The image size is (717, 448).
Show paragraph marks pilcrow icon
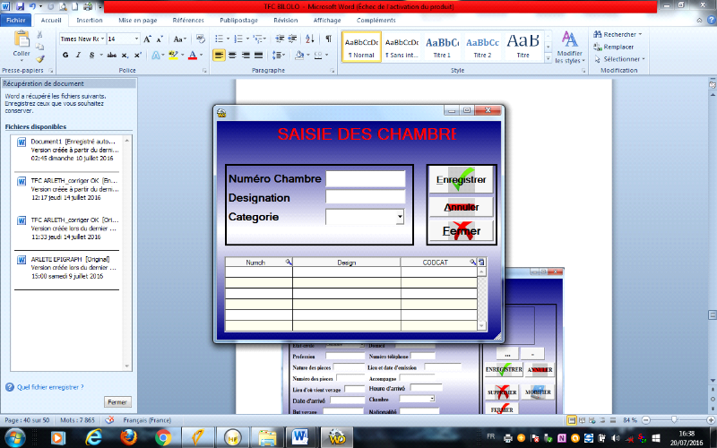point(328,39)
